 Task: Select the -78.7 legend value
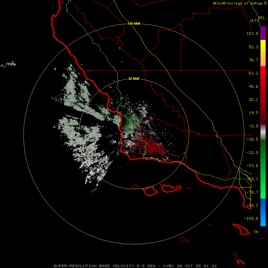point(252,192)
